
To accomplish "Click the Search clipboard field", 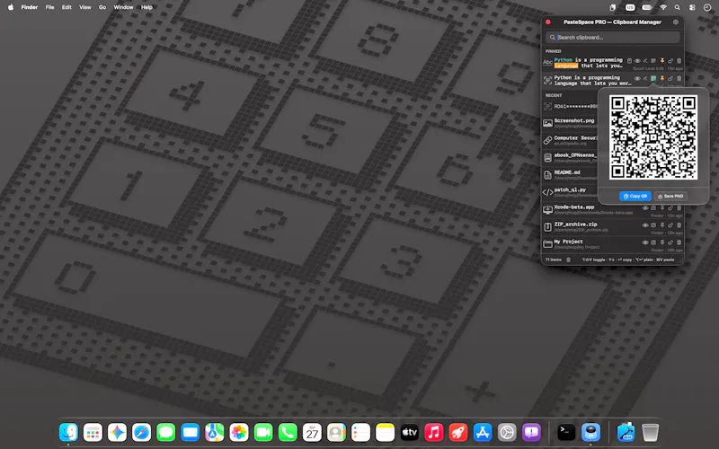I will coord(613,37).
